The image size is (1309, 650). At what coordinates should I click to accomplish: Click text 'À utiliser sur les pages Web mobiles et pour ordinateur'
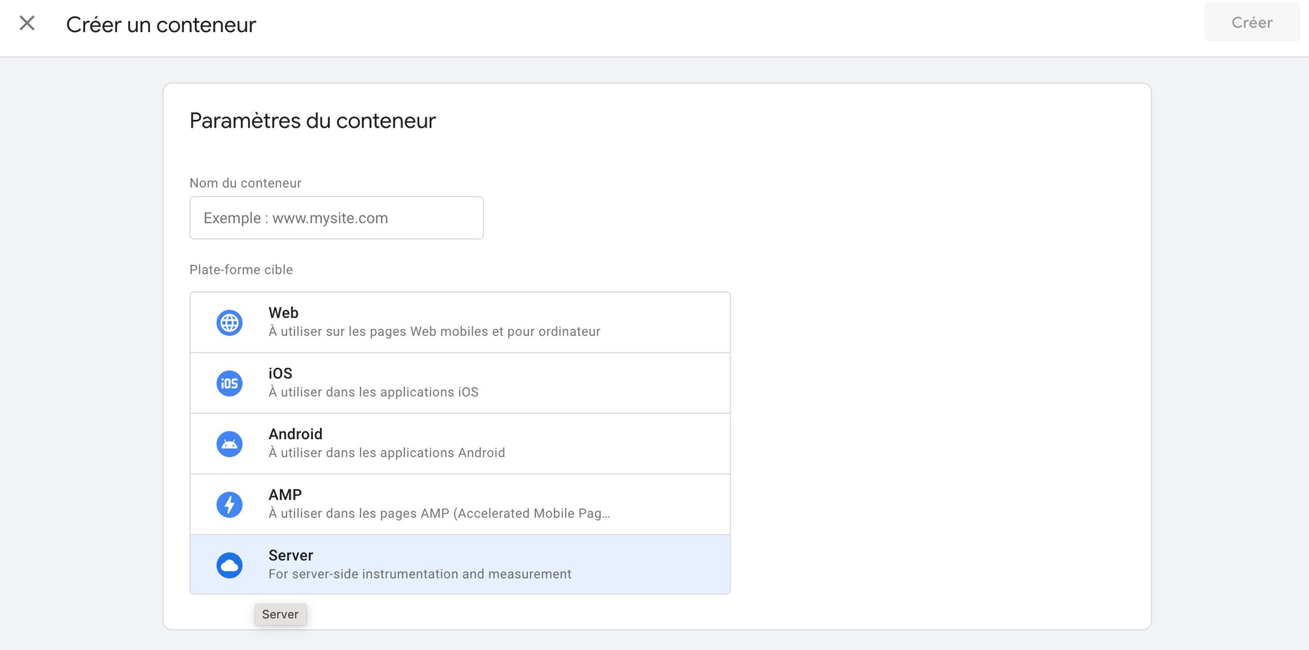tap(435, 331)
